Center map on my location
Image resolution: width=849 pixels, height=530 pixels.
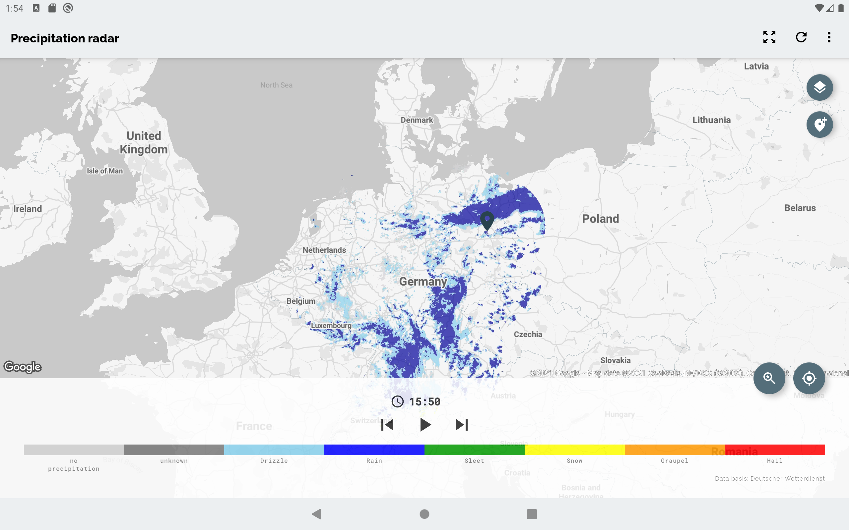tap(809, 378)
